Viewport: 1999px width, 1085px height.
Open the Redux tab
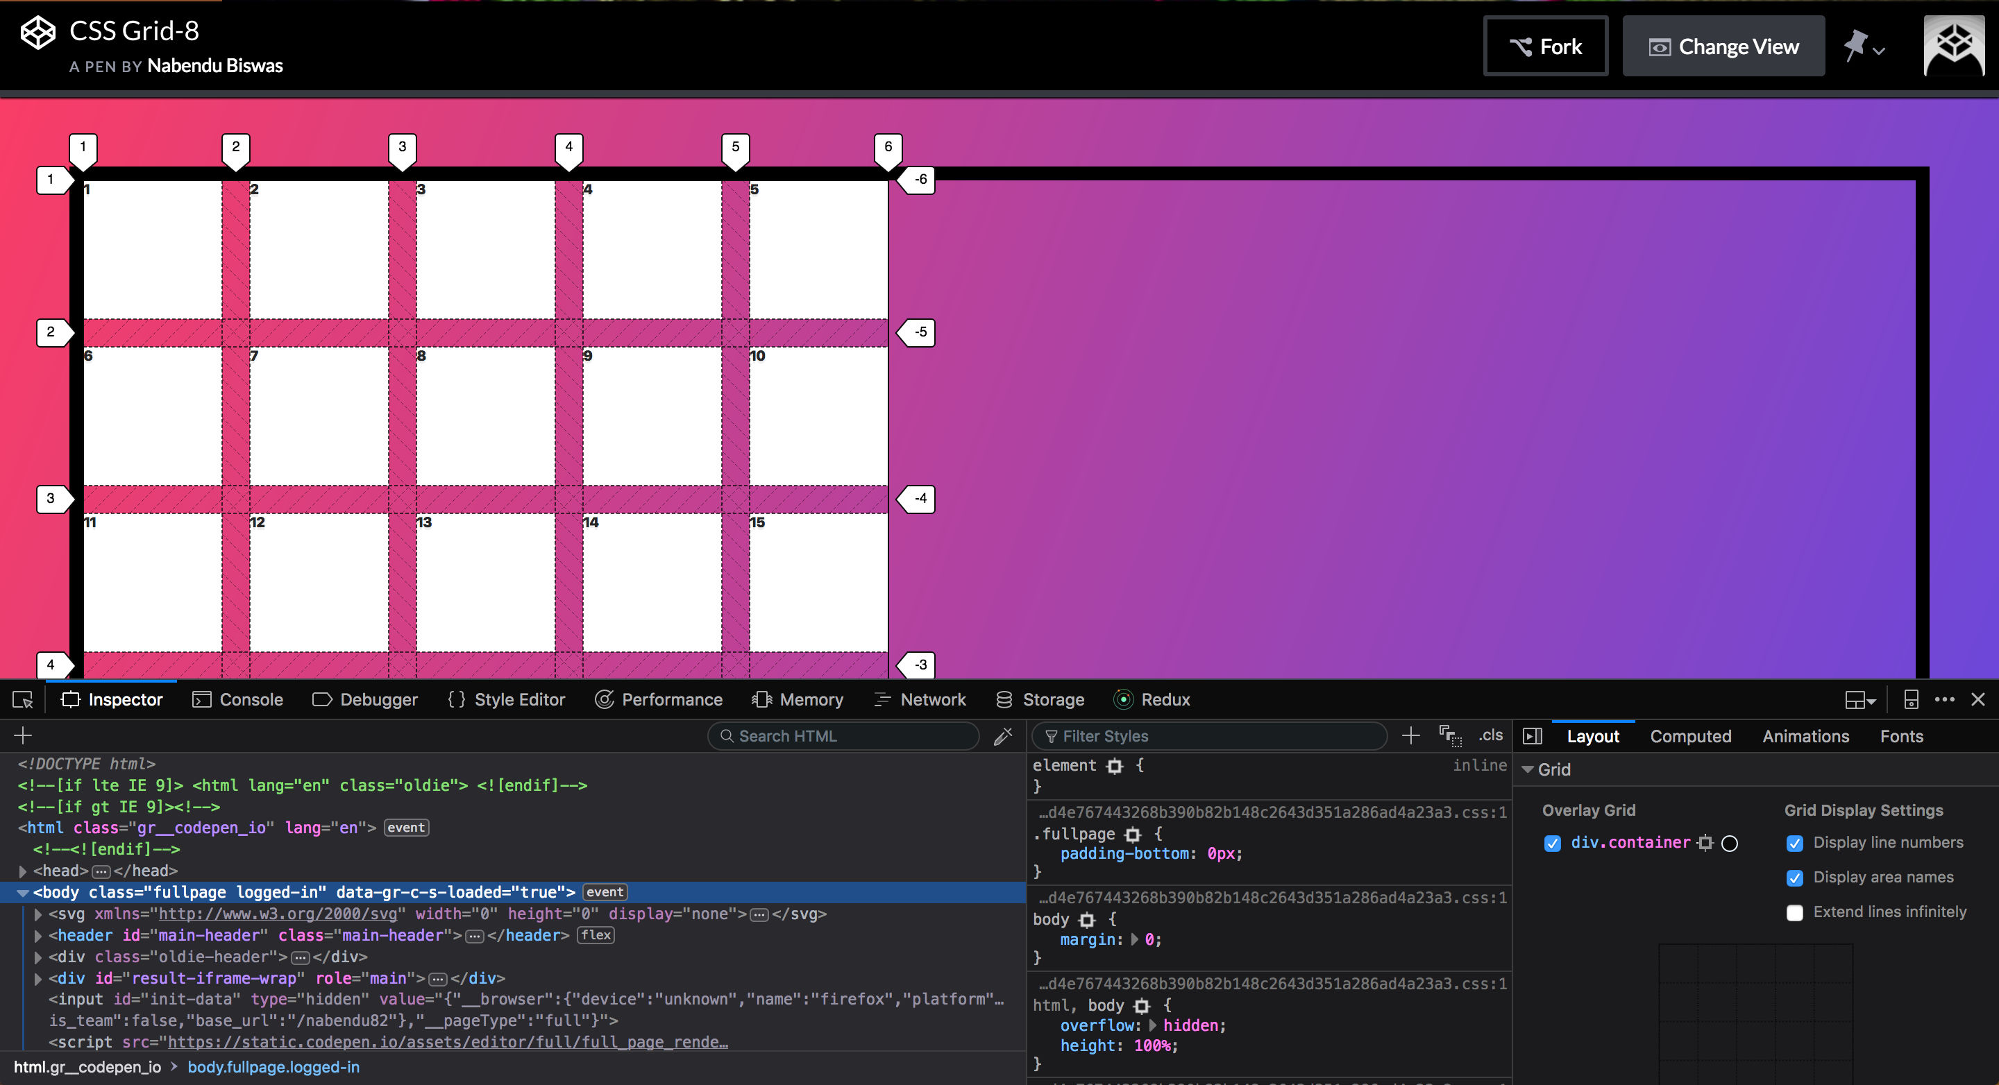1152,699
